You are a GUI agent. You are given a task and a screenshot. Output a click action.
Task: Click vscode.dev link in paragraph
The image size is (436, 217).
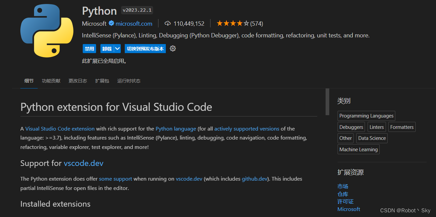[189, 179]
